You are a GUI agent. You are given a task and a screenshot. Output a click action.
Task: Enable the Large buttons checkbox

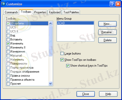pyautogui.click(x=62, y=54)
